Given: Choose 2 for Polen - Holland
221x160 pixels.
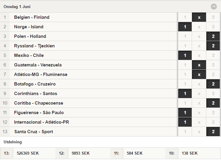Looking at the screenshot, I should coord(213,36).
